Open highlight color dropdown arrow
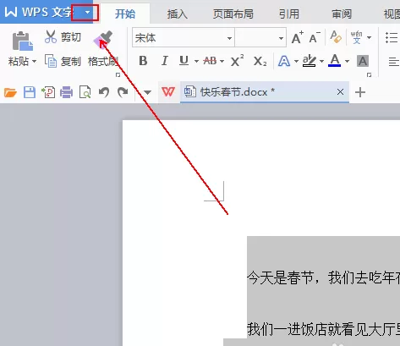This screenshot has width=400, height=346. (x=321, y=61)
